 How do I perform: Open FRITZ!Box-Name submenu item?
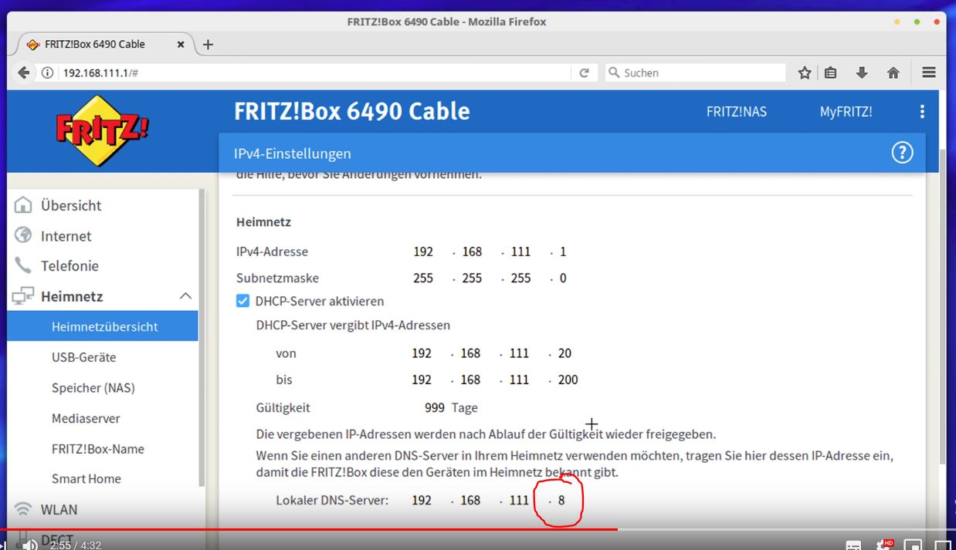click(x=98, y=449)
